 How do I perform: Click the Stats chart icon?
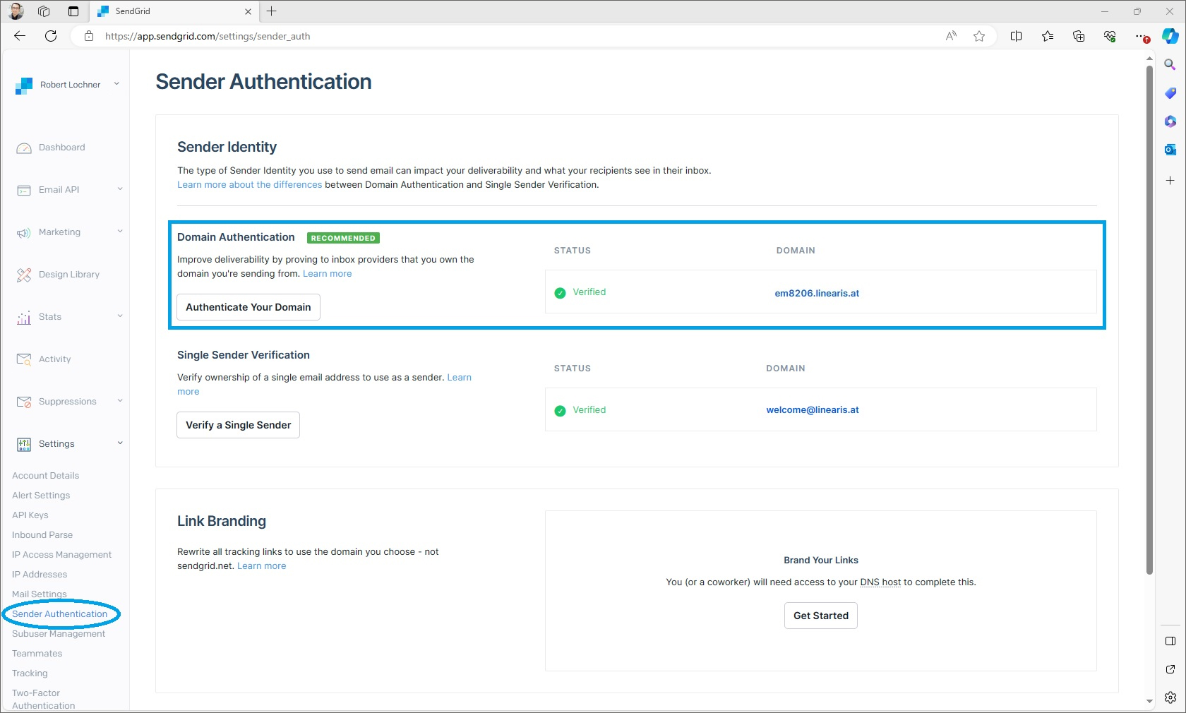pos(24,318)
